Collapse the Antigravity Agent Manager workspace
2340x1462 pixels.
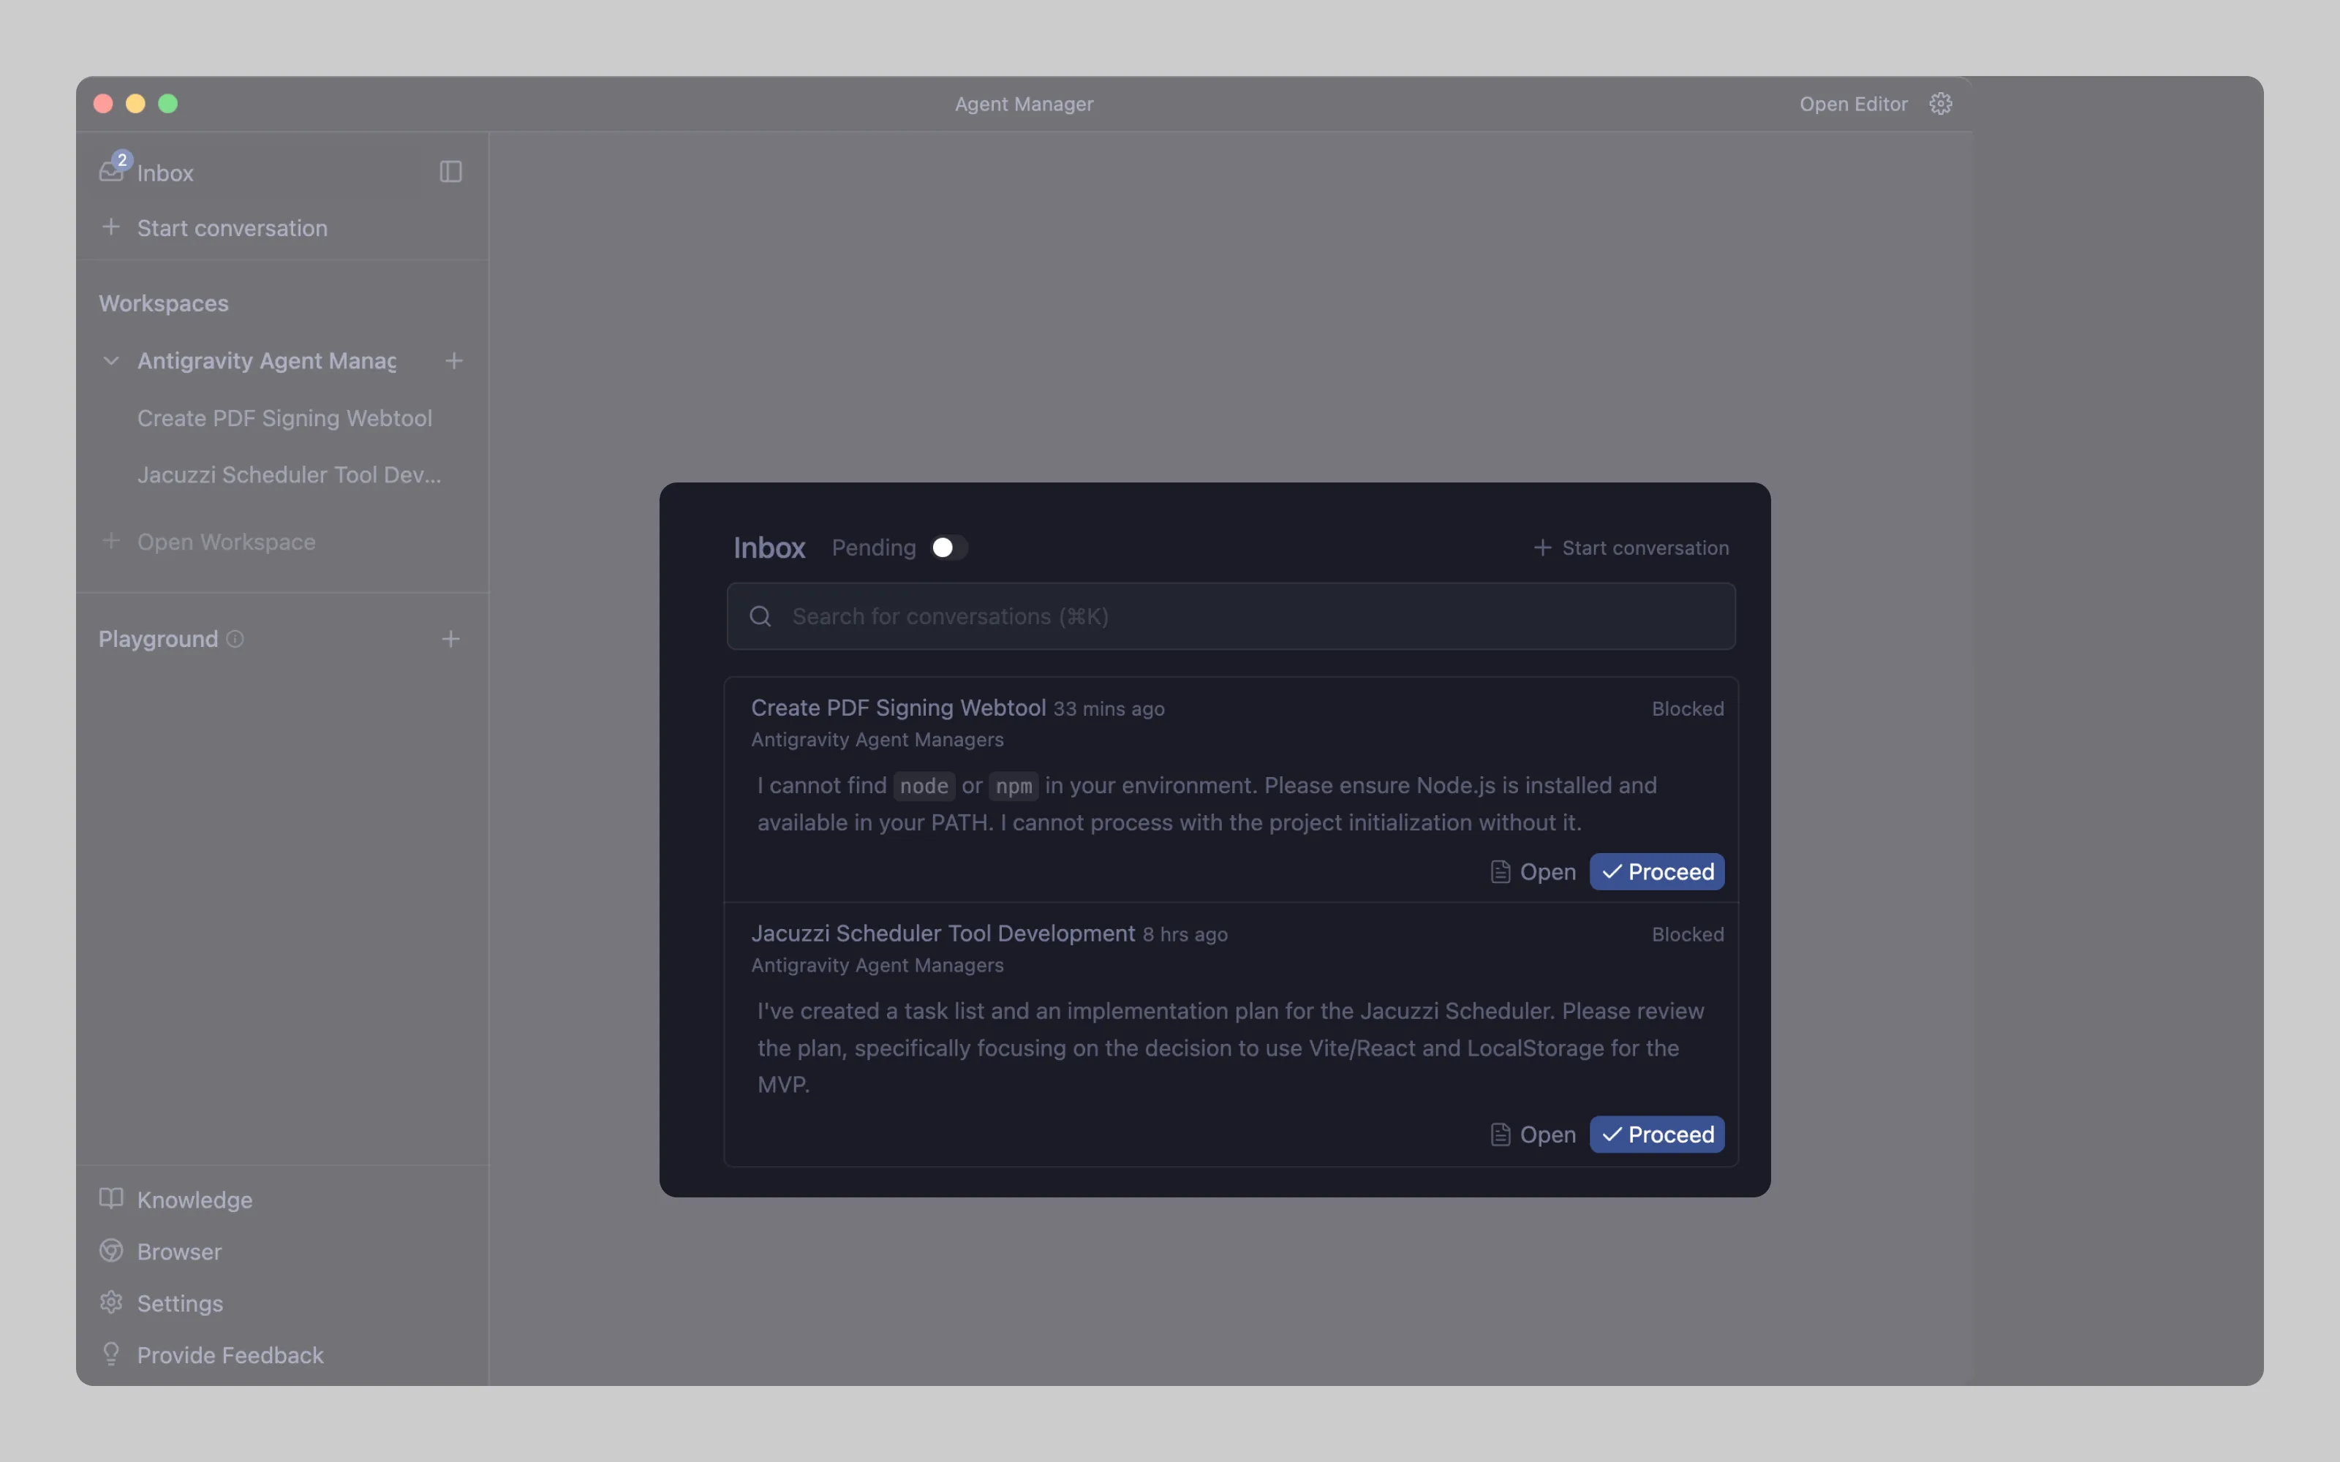click(111, 360)
